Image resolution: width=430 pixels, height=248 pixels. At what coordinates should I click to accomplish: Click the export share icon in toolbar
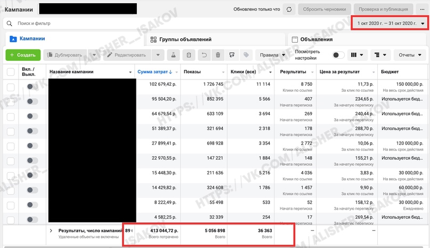pos(232,55)
